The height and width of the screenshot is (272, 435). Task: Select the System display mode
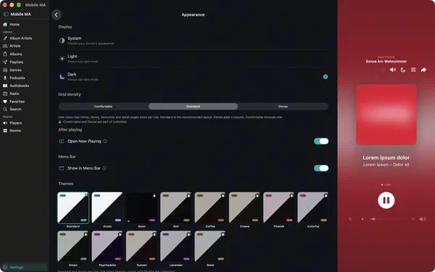(194, 41)
